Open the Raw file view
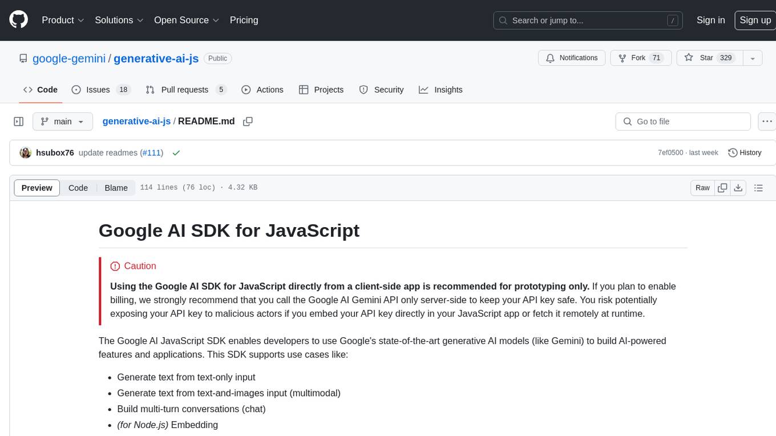The image size is (776, 436). click(x=702, y=188)
